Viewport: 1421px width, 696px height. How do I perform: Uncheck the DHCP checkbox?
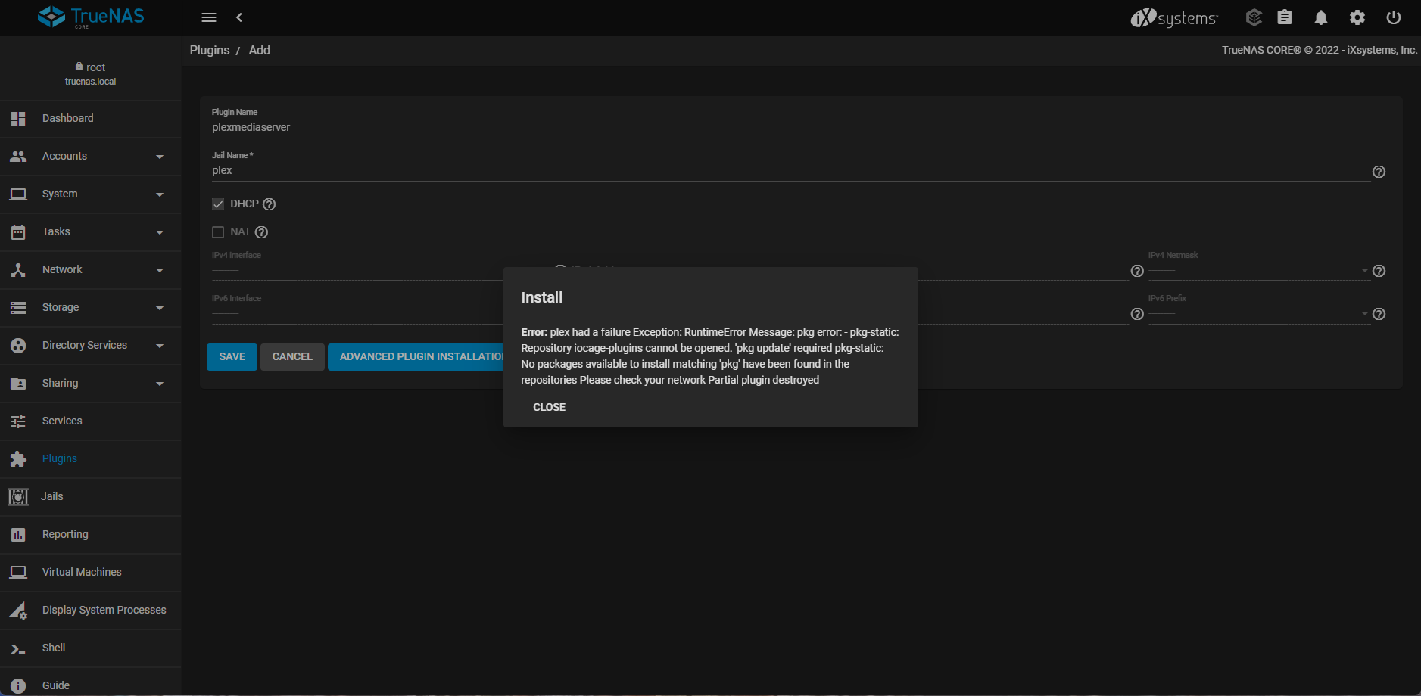[x=218, y=204]
